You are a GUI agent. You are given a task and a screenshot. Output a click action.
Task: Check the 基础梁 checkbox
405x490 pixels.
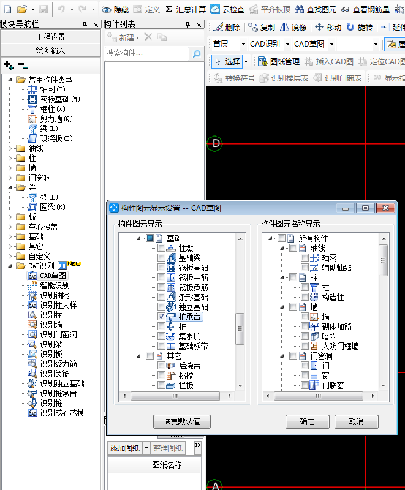[161, 258]
